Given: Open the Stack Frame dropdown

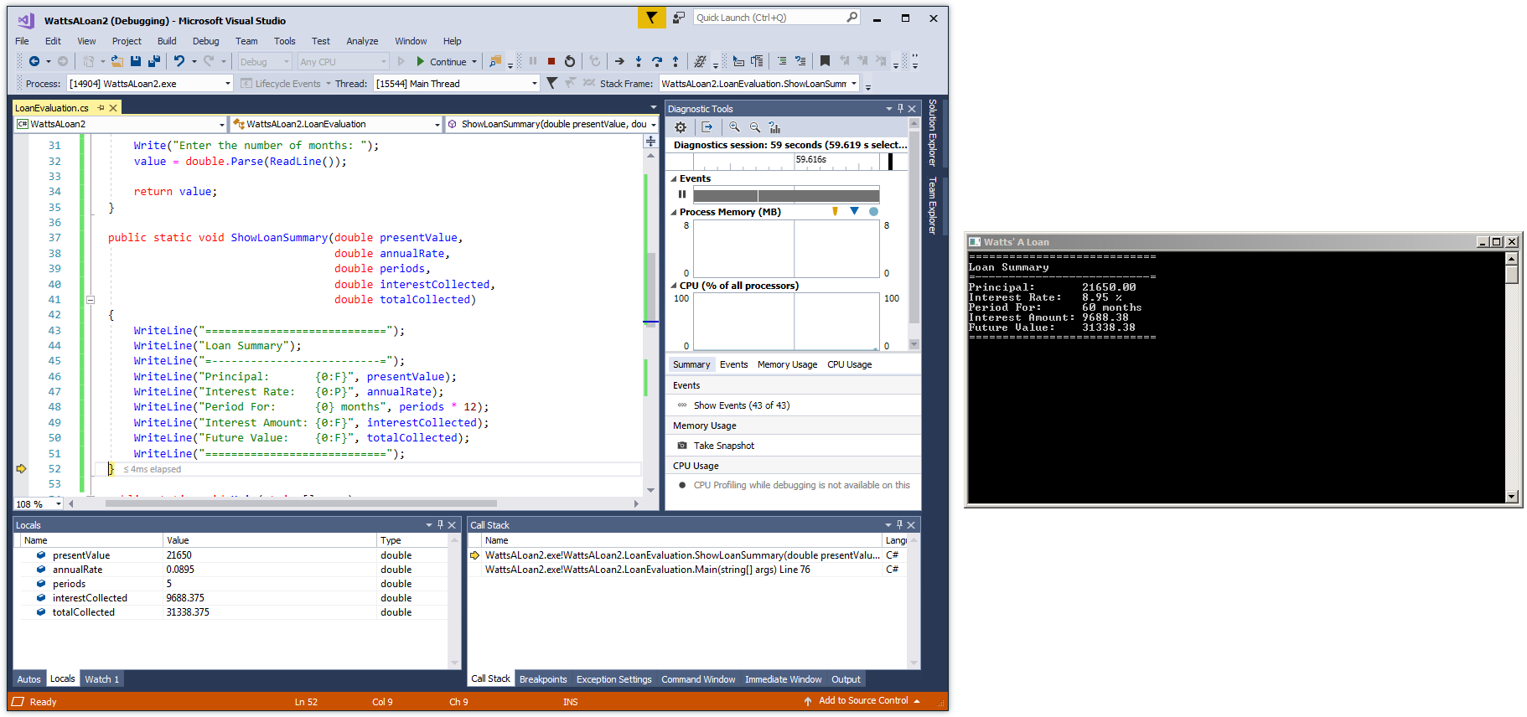Looking at the screenshot, I should [x=854, y=84].
